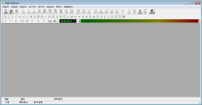Click the 선택영역 zoom-selection icon
The width and height of the screenshot is (202, 105).
click(101, 12)
